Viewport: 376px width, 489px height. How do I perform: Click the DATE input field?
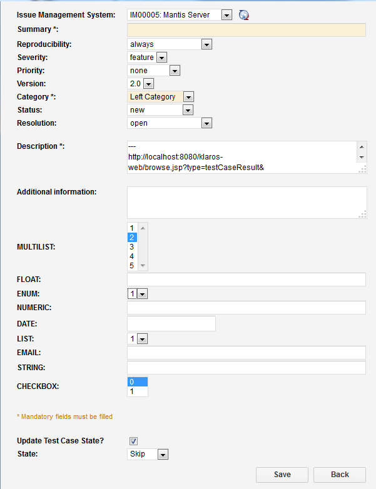pyautogui.click(x=171, y=323)
